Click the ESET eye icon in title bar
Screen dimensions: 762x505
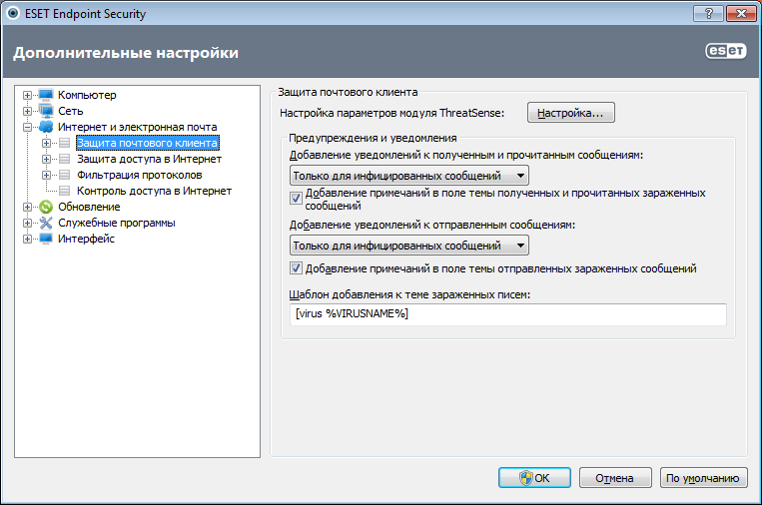tap(13, 13)
